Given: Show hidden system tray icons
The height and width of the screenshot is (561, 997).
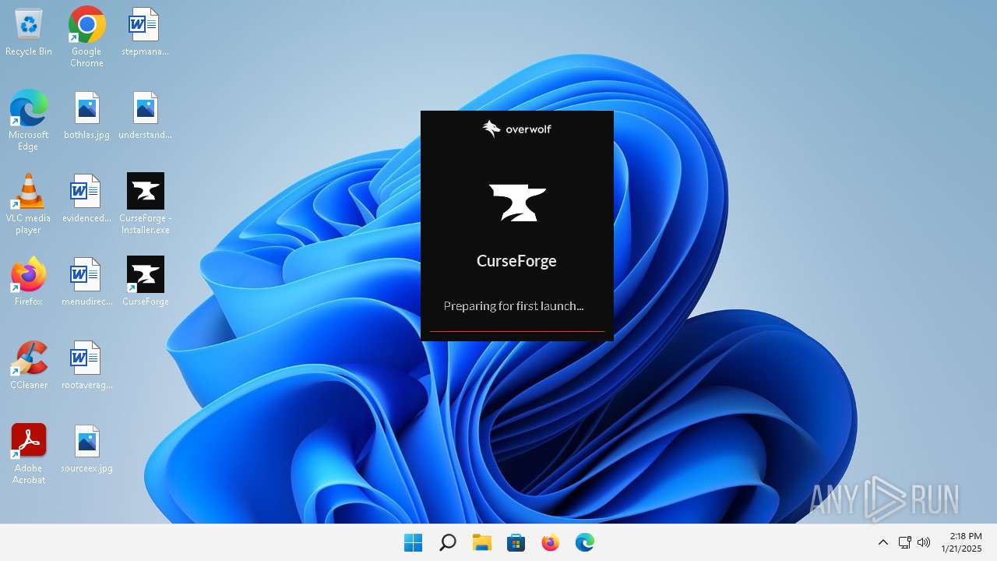Looking at the screenshot, I should (883, 542).
